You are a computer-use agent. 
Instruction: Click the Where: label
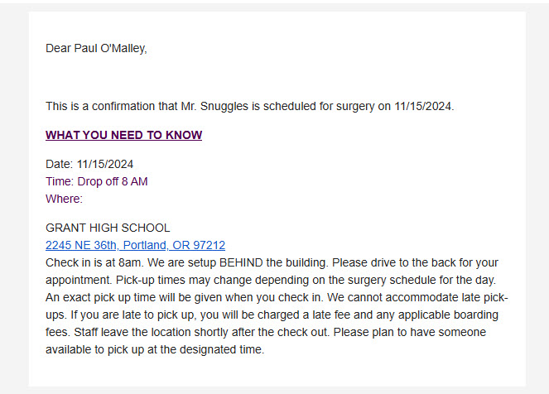(x=64, y=199)
